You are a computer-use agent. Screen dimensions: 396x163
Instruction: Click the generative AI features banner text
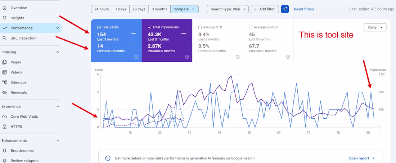coord(185,158)
